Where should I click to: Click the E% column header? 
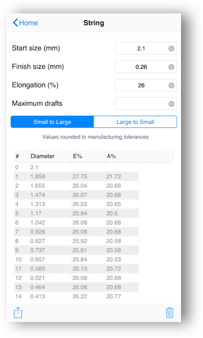78,156
